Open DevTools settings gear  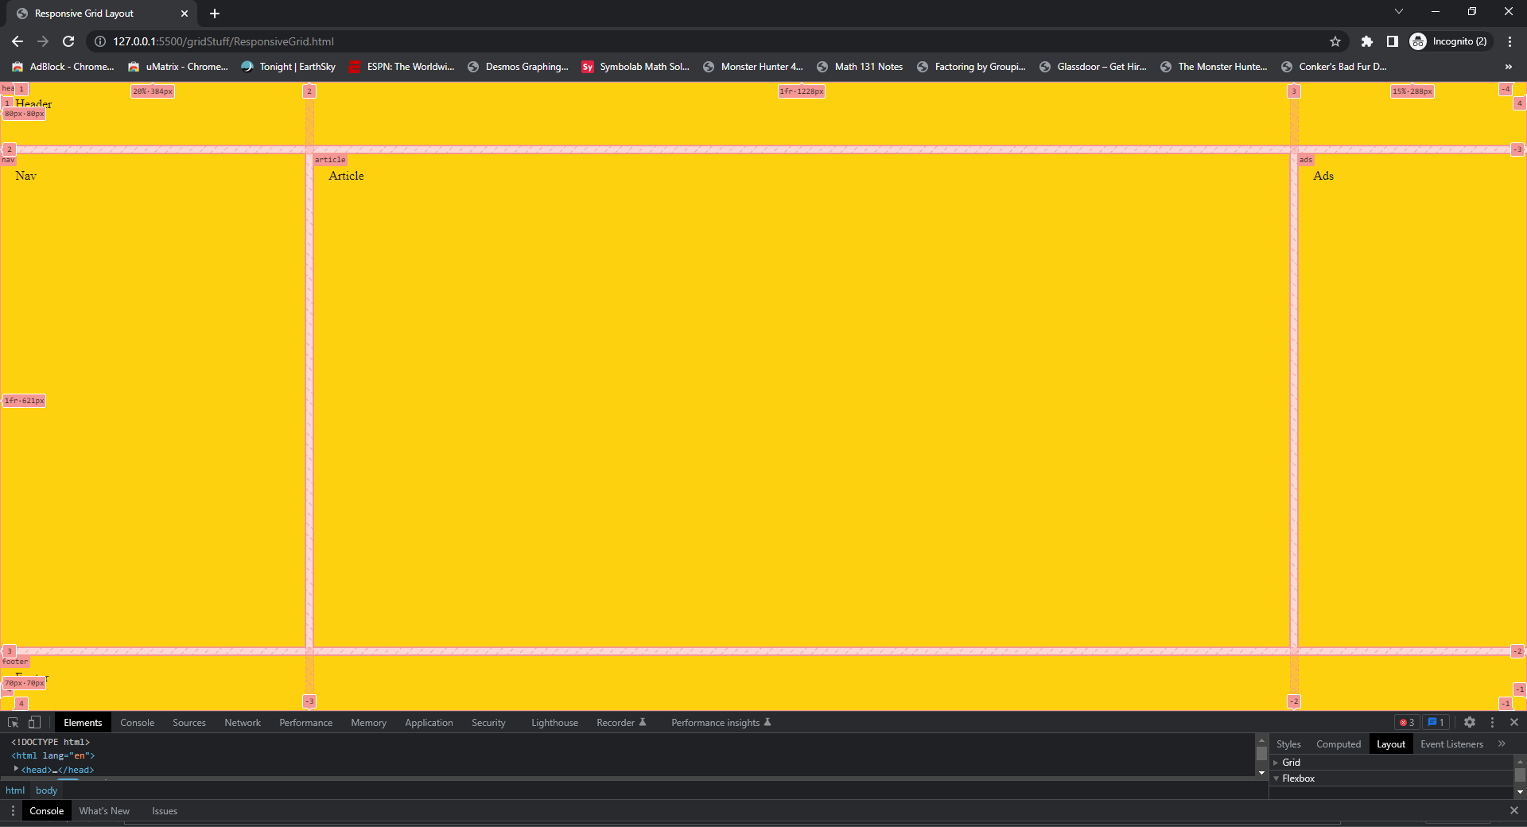tap(1470, 722)
